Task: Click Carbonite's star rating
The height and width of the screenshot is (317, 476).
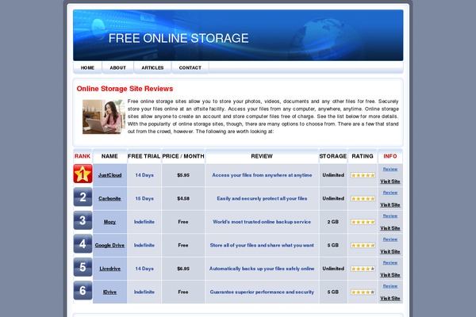Action: (363, 199)
